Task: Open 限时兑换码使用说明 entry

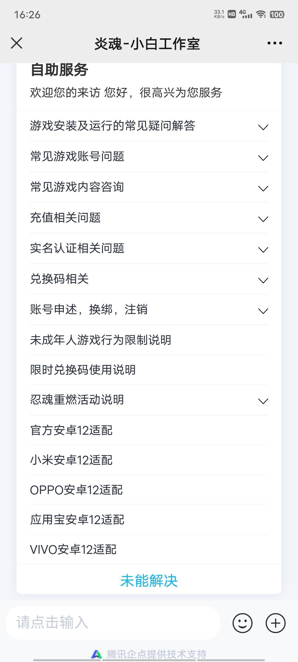Action: point(149,370)
